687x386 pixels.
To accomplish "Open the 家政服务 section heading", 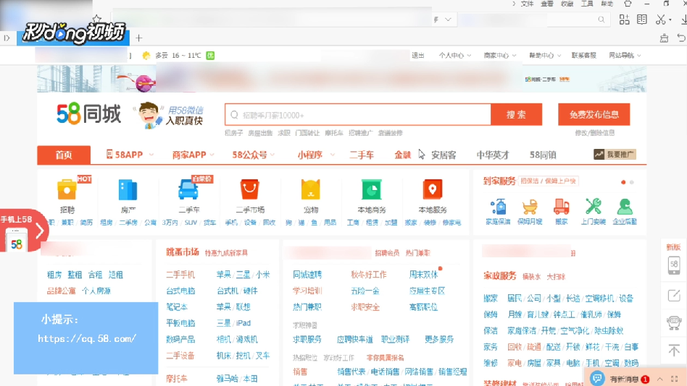I will (x=500, y=276).
